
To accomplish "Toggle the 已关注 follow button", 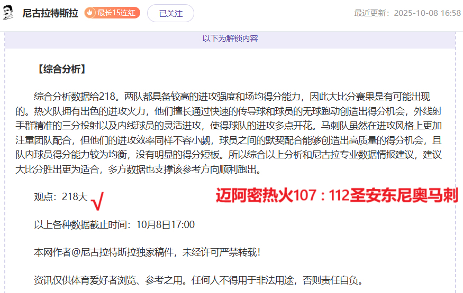I will point(170,14).
